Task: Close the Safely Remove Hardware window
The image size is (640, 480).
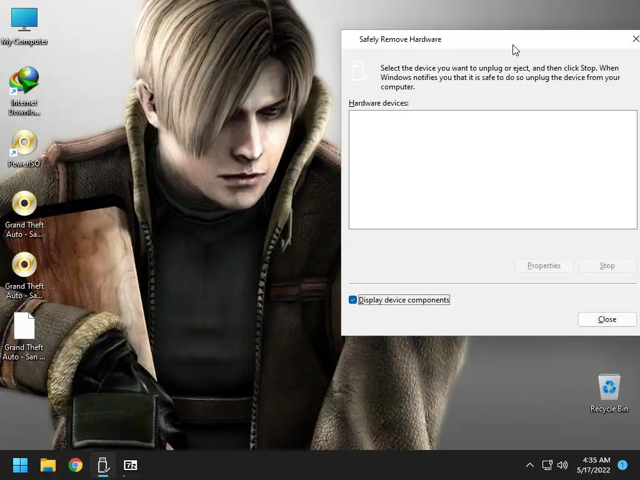Action: tap(635, 39)
